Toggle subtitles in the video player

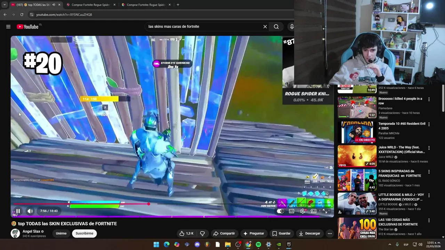click(x=292, y=211)
